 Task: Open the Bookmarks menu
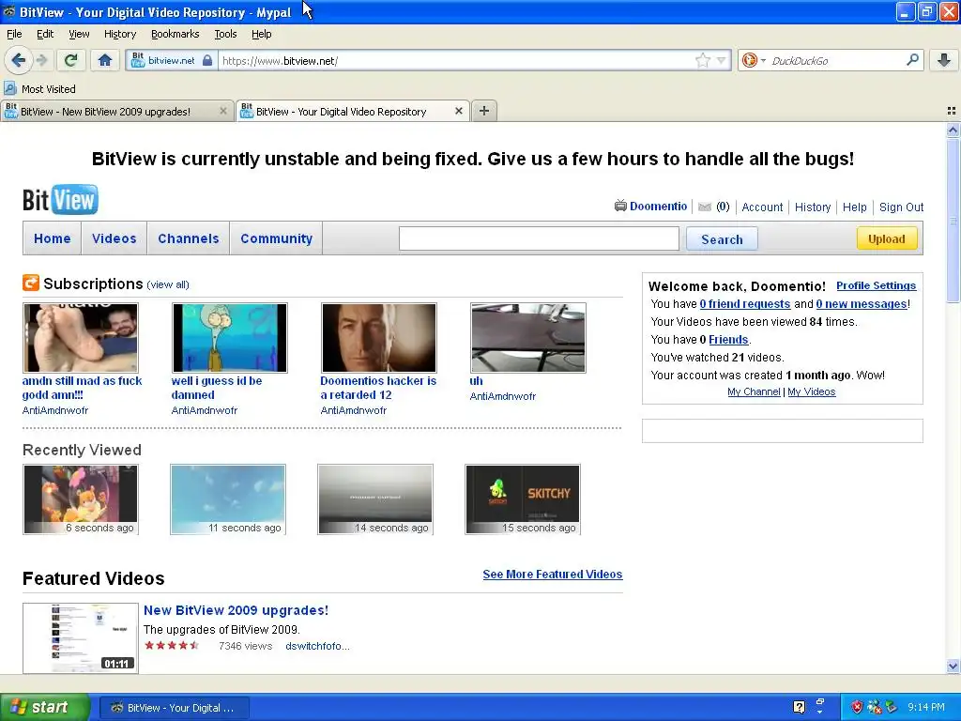click(175, 34)
